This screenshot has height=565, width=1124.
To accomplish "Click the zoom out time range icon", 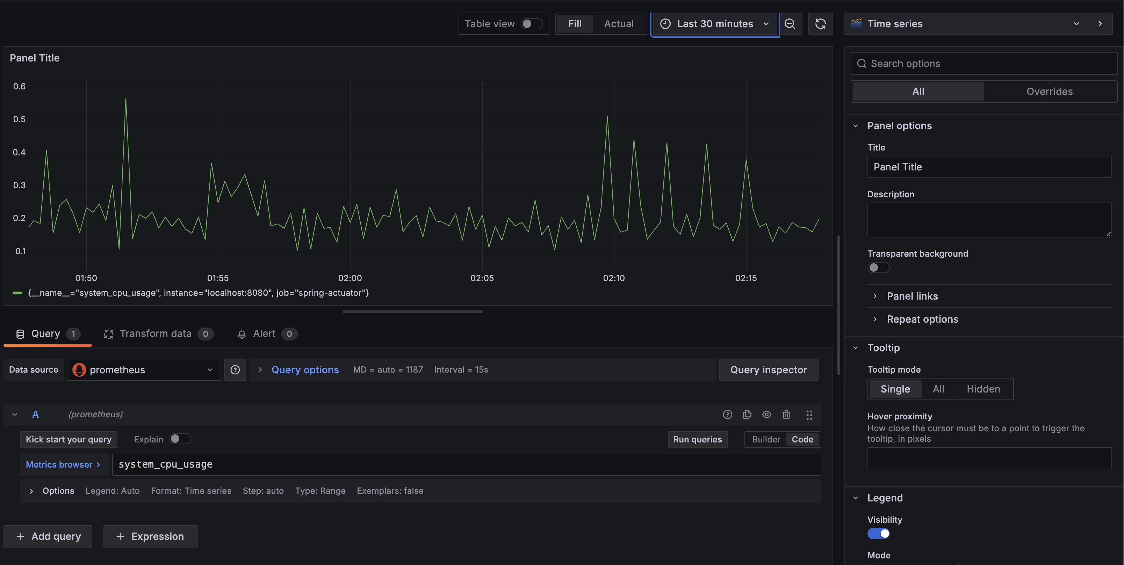I will (x=790, y=23).
